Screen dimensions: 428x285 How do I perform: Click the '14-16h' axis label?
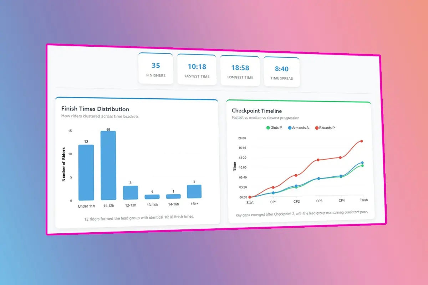[x=173, y=204]
